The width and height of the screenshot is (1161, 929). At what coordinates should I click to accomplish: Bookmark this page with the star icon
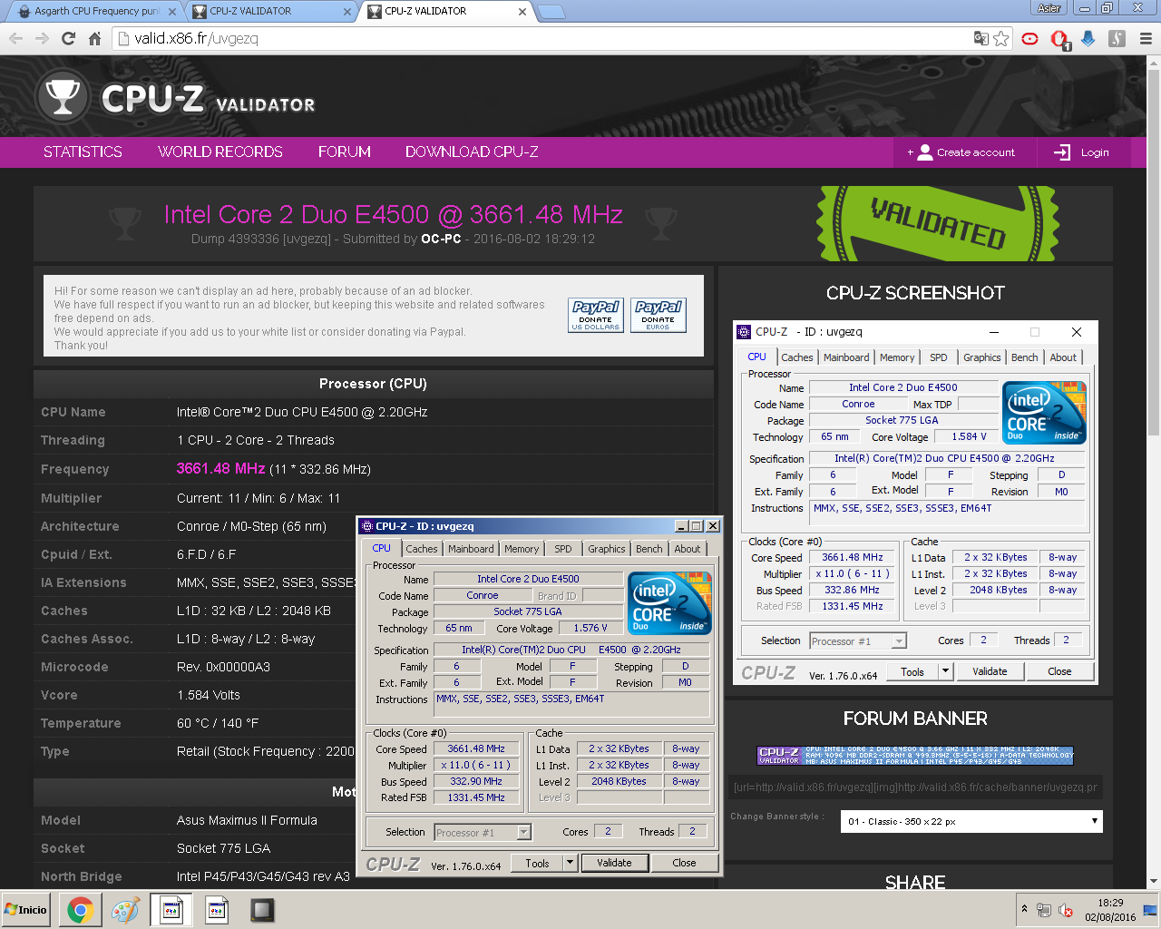click(x=1001, y=38)
